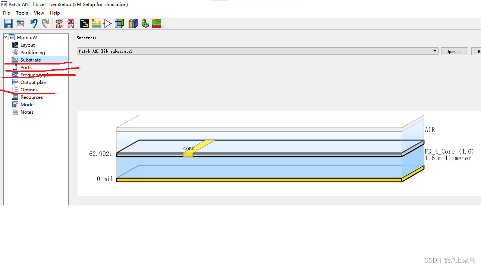Open the Model section
The image size is (481, 267).
(28, 104)
